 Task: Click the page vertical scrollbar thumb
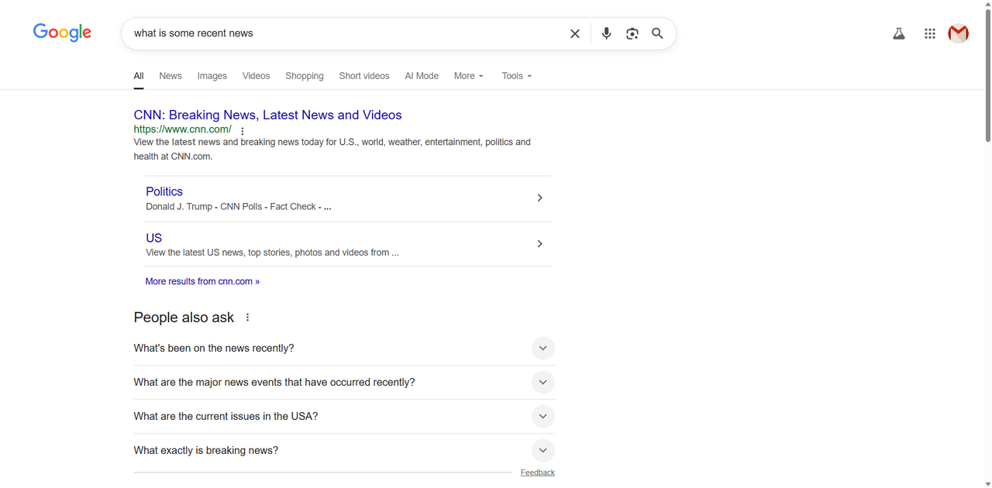point(987,74)
